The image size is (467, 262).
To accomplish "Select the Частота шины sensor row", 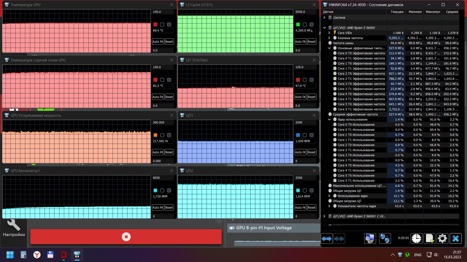I will click(390, 43).
